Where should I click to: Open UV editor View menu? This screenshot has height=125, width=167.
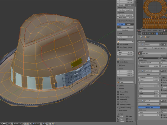click(x=144, y=31)
